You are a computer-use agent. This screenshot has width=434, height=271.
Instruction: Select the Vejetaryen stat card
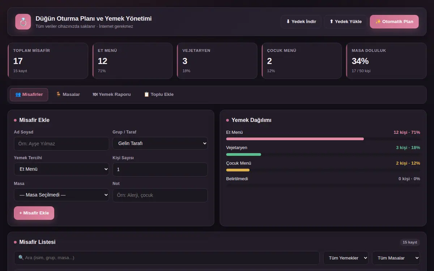(x=217, y=61)
